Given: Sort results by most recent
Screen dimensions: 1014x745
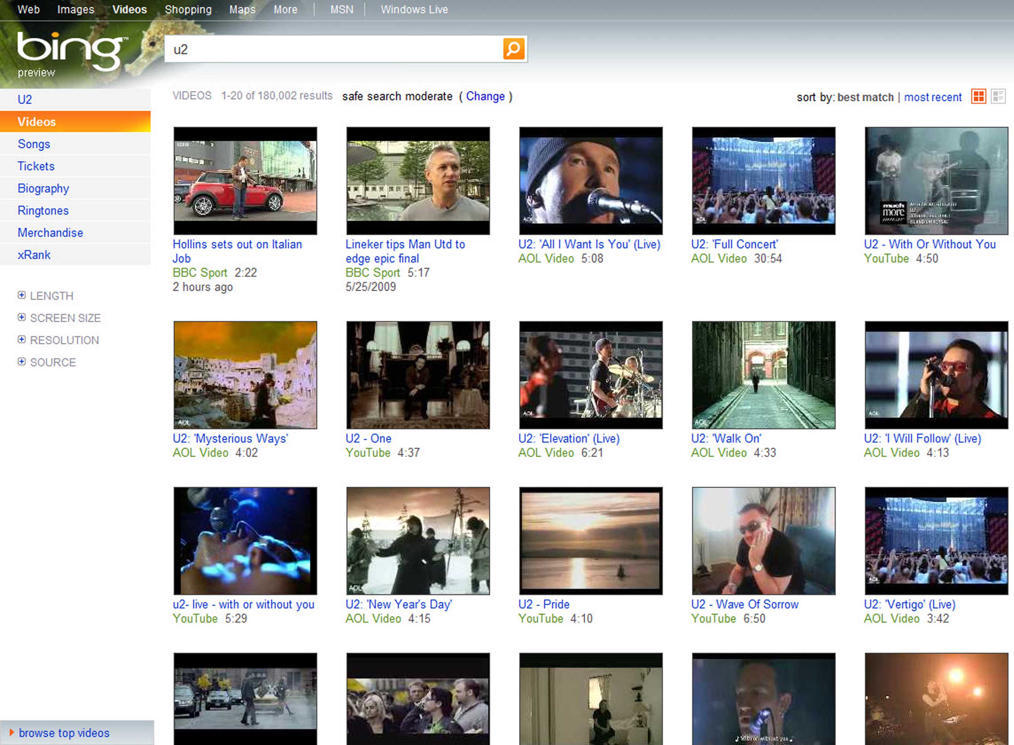Looking at the screenshot, I should coord(932,97).
